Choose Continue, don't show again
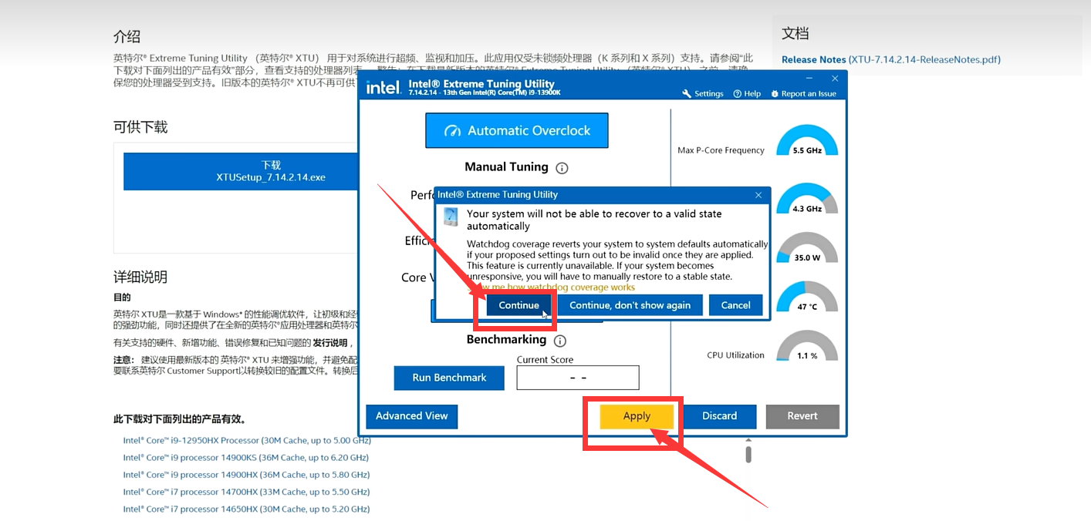Screen dimensions: 1091x521 pos(630,305)
